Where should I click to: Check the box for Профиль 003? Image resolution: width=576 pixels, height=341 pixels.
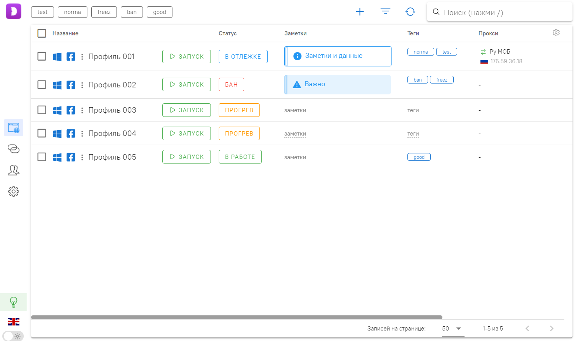click(x=42, y=110)
